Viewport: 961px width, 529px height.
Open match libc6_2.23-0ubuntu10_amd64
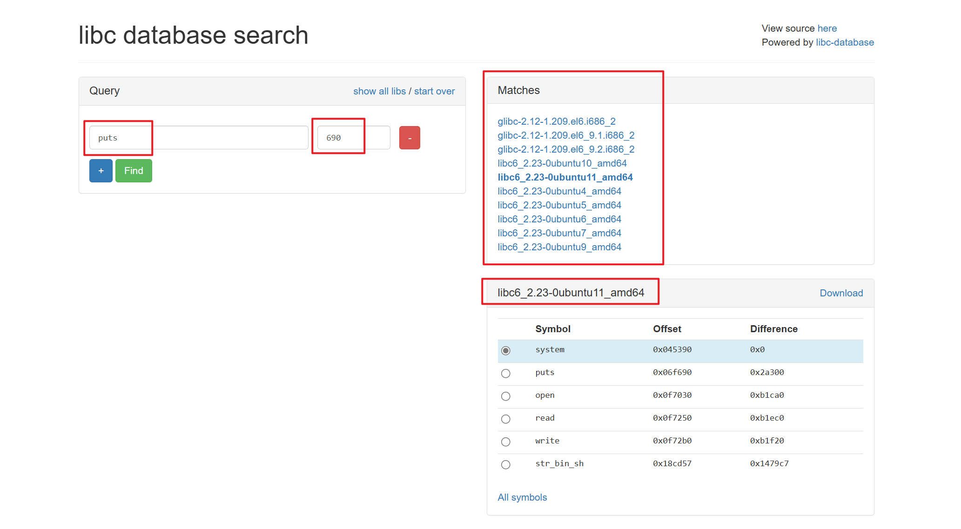pyautogui.click(x=562, y=163)
